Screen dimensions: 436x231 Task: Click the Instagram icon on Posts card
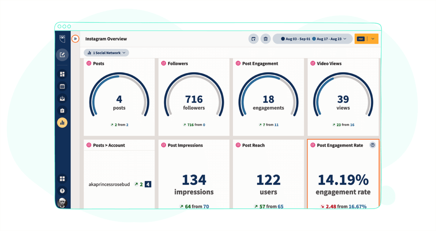click(x=89, y=63)
